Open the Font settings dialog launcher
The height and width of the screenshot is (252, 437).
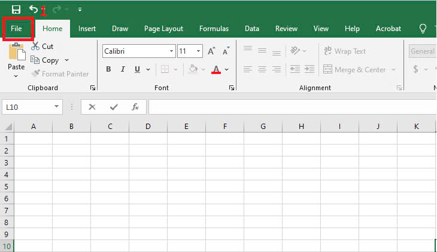pyautogui.click(x=232, y=88)
